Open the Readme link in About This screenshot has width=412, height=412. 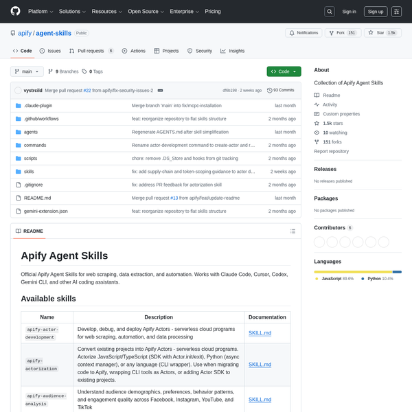[x=327, y=95]
